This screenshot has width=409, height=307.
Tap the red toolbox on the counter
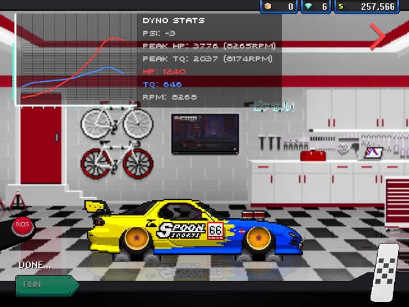pyautogui.click(x=313, y=155)
